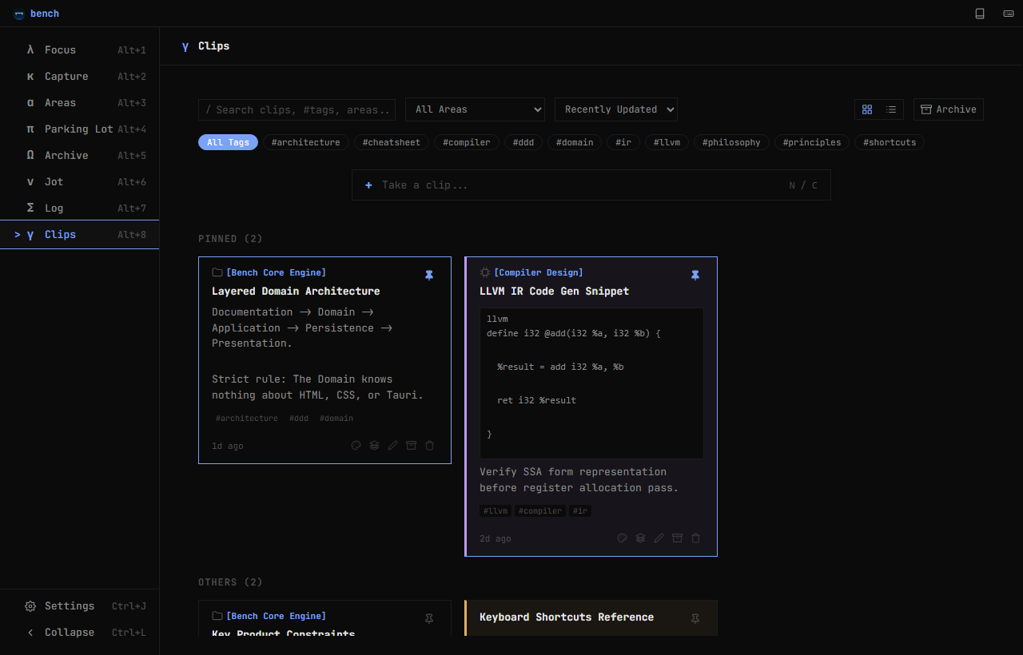
Task: Open Parking Lot from the sidebar
Action: pos(80,129)
